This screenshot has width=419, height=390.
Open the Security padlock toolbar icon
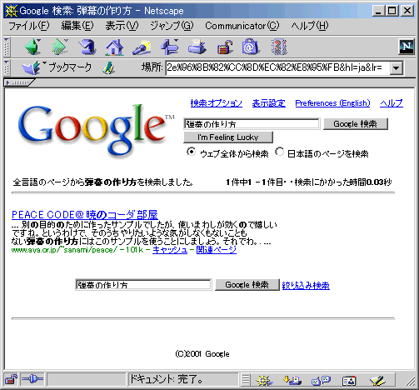click(x=224, y=47)
